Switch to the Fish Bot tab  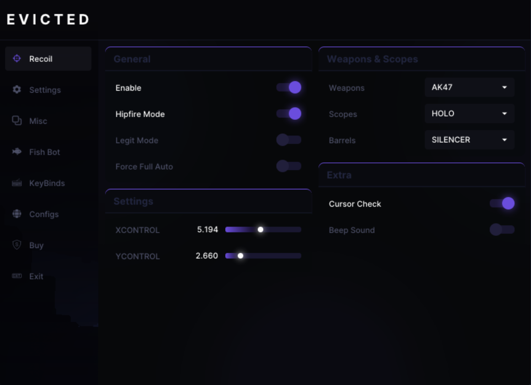[45, 152]
